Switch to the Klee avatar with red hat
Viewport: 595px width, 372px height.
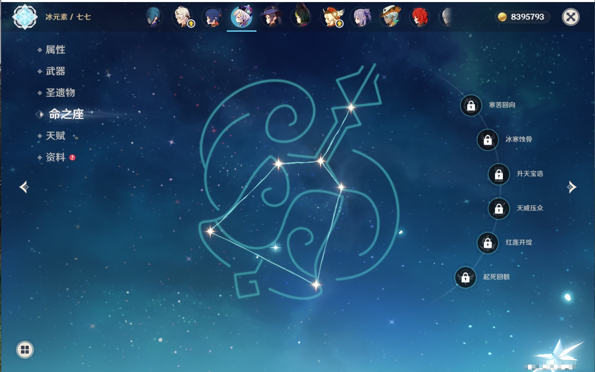tap(332, 17)
